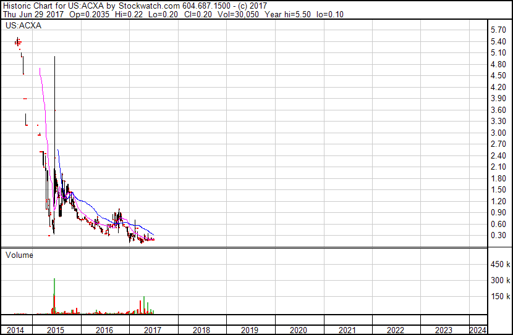Select the 2017 year marker
513x335 pixels.
pos(153,330)
